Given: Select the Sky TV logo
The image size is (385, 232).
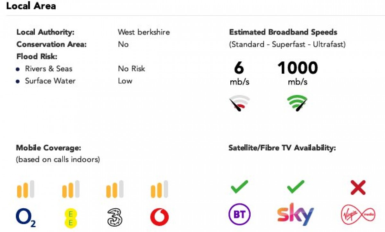Looking at the screenshot, I should (295, 214).
